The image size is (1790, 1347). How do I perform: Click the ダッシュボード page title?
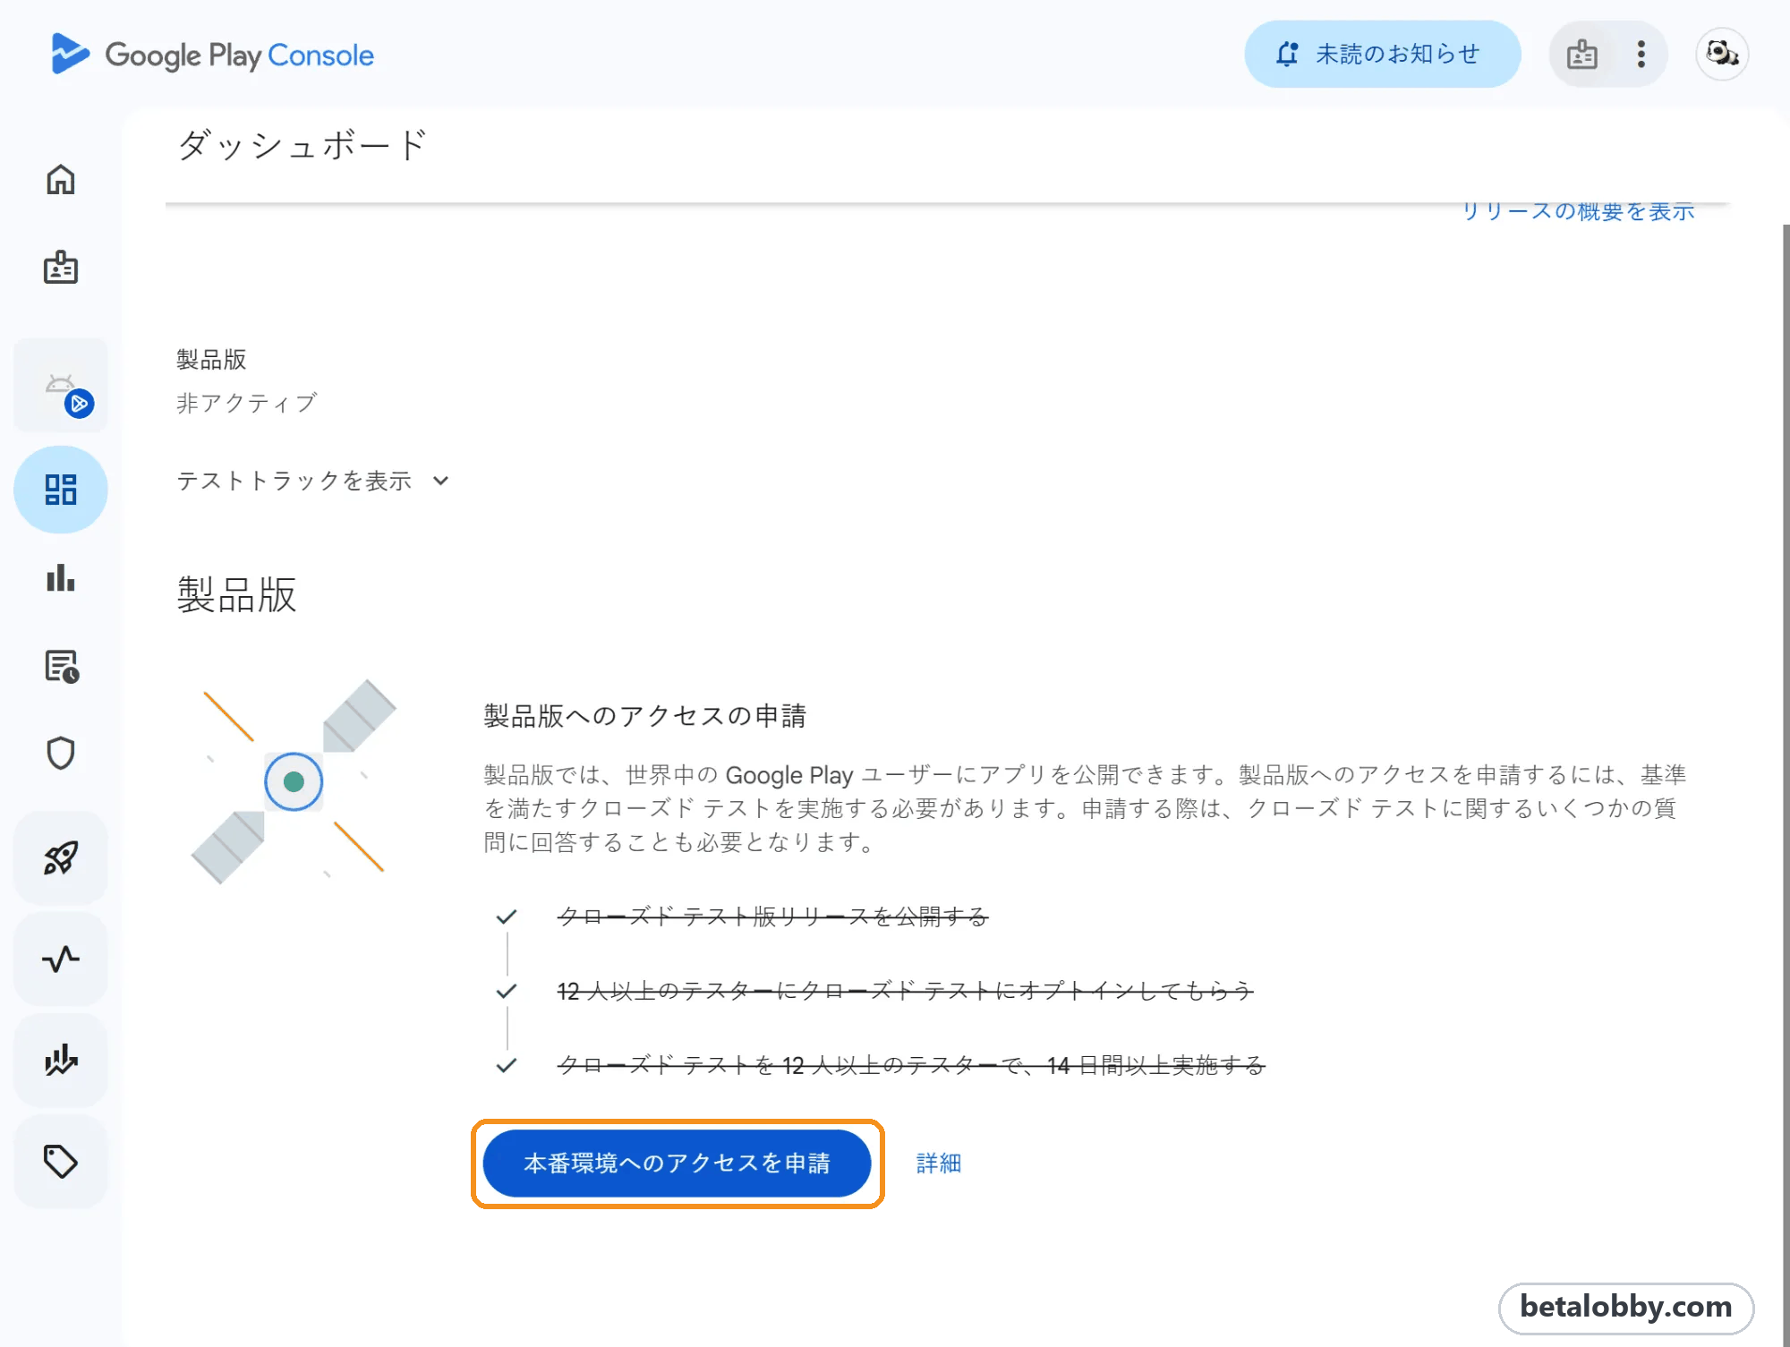(x=303, y=145)
